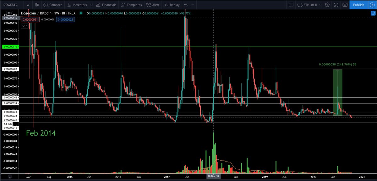Image resolution: width=377 pixels, height=181 pixels.
Task: Click the 0.00000028 price axis label
Action: 11,112
